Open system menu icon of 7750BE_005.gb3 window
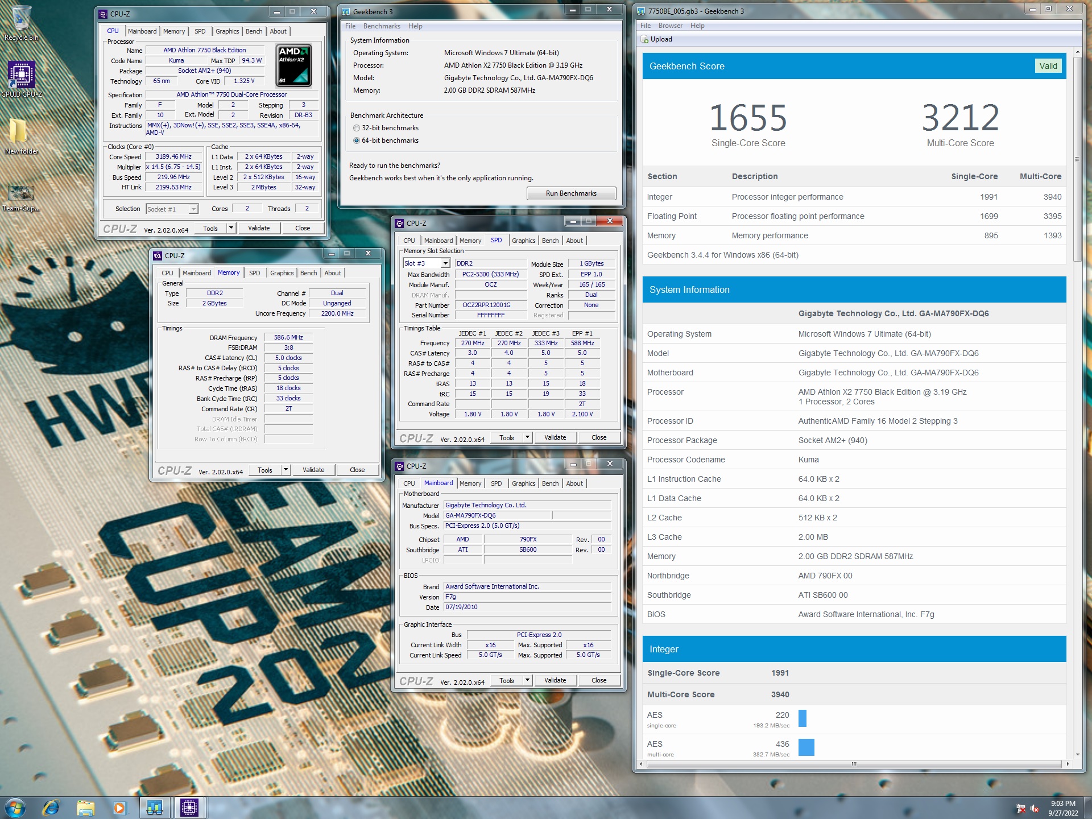This screenshot has height=819, width=1092. click(x=641, y=11)
